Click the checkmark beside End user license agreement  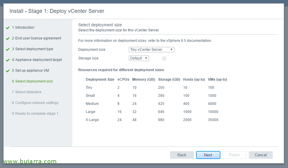click(8, 39)
